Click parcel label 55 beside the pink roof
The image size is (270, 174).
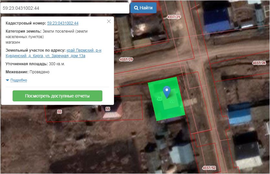(x=108, y=109)
